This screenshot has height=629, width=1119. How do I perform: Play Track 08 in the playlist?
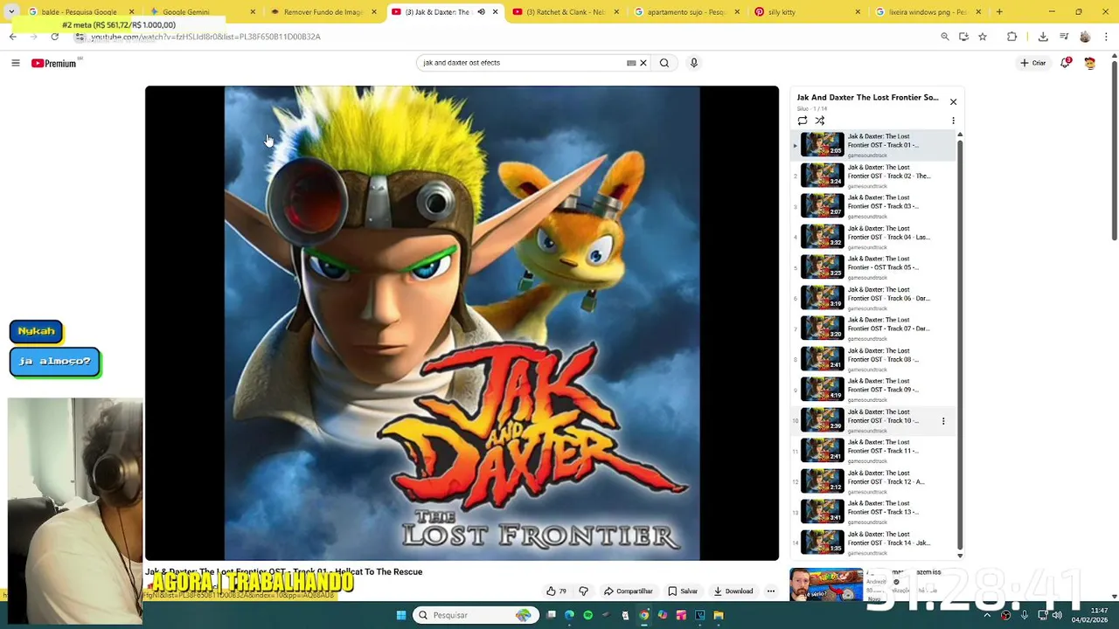pos(874,359)
